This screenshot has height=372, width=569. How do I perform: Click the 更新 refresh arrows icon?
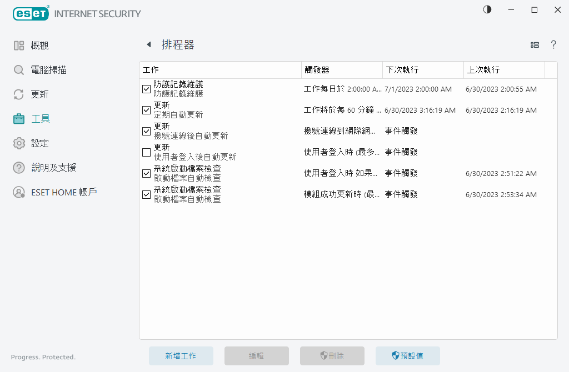[19, 94]
